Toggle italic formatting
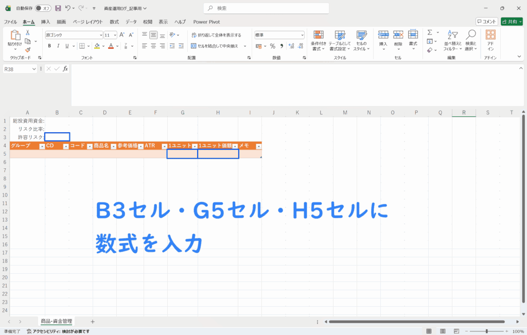Viewport: 527px width, 335px height. (x=59, y=46)
